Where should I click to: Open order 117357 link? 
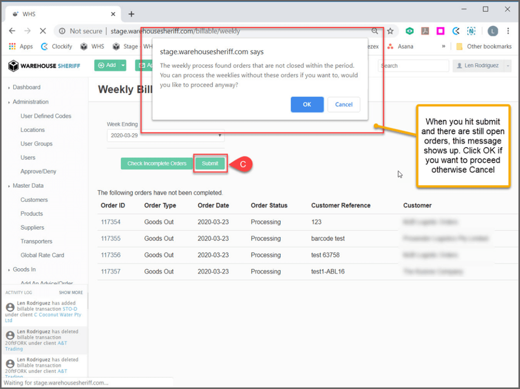click(x=111, y=272)
